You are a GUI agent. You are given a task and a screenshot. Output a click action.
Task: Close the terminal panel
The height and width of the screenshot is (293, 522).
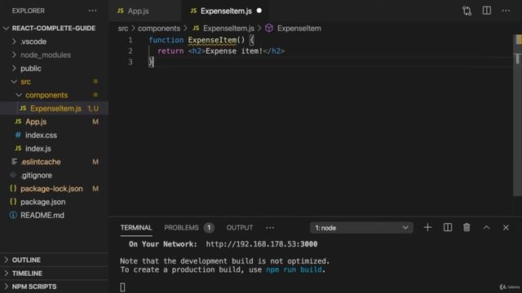[x=506, y=228]
